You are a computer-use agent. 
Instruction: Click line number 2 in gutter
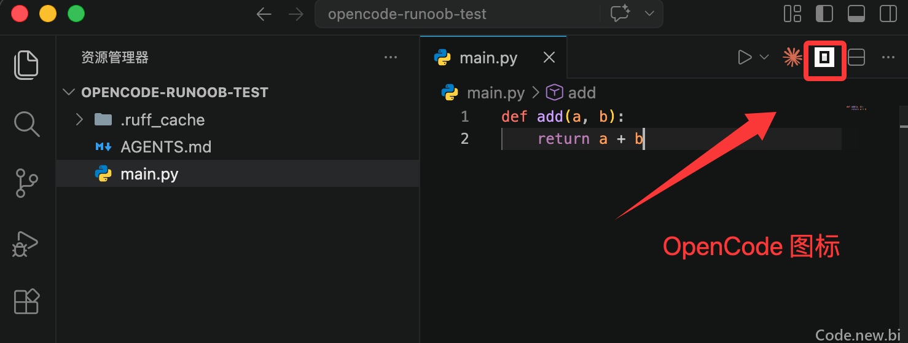click(464, 139)
